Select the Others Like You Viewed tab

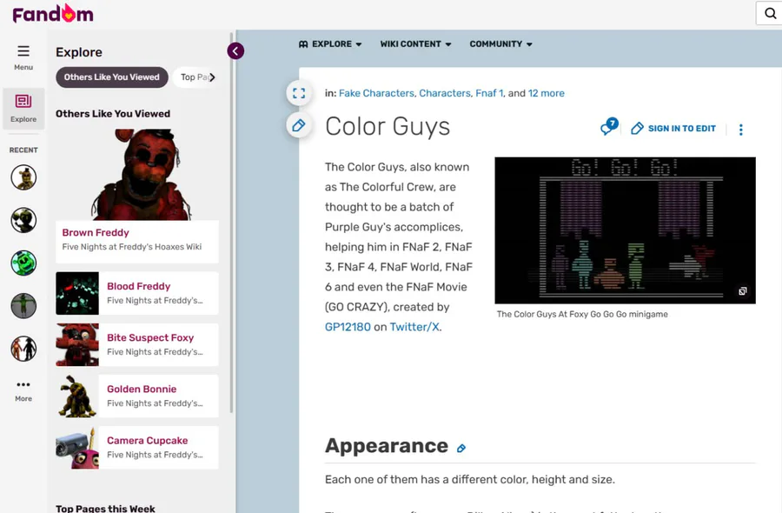point(112,77)
